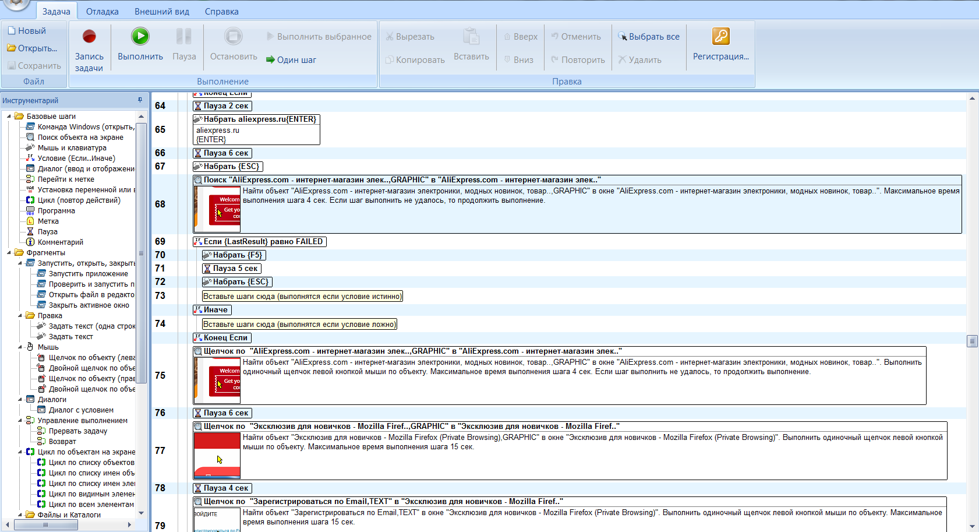This screenshot has height=532, width=979.
Task: Select Мышь и клавиатура tree item
Action: 72,148
